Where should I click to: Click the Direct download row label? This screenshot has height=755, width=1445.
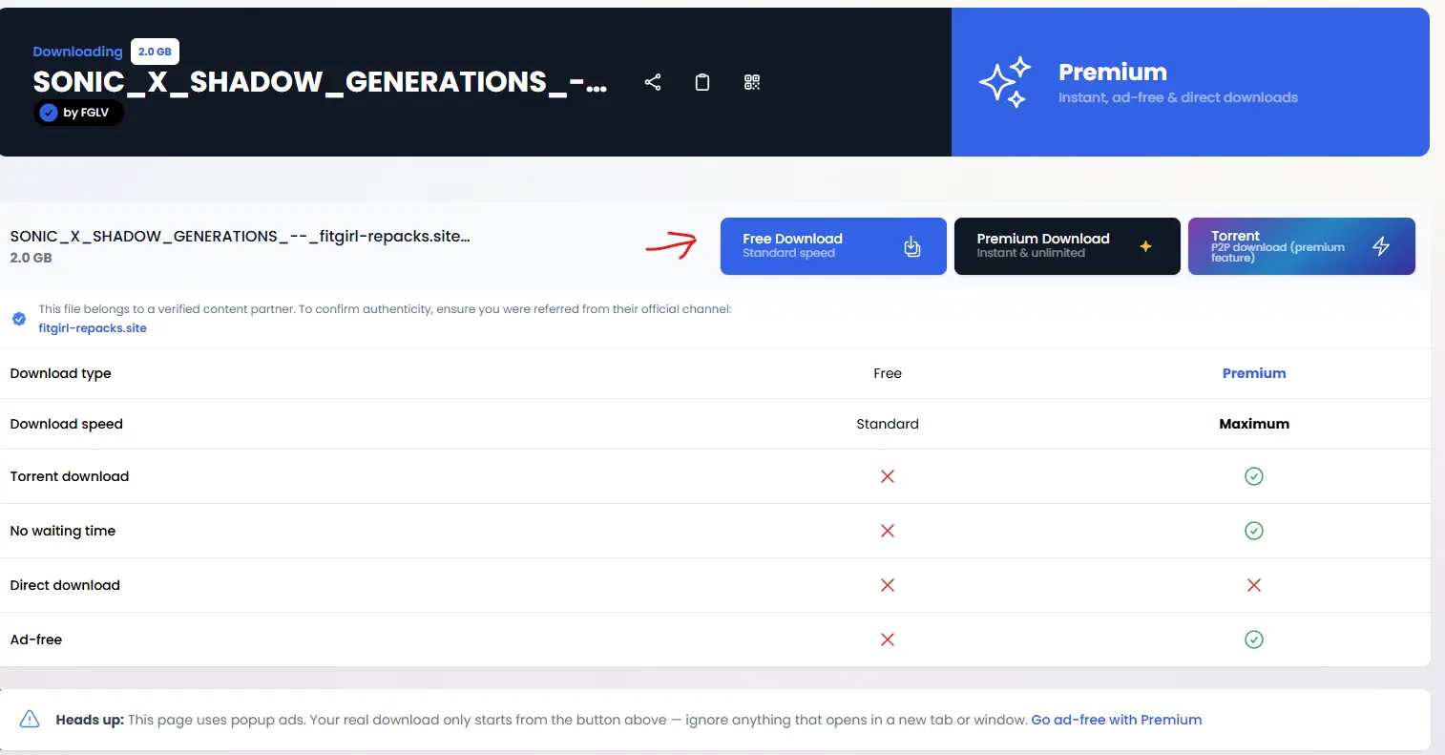65,585
